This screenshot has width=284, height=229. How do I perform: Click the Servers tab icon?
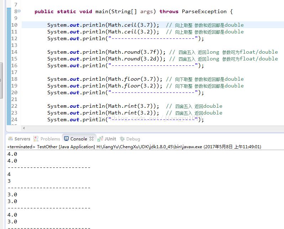click(x=11, y=139)
